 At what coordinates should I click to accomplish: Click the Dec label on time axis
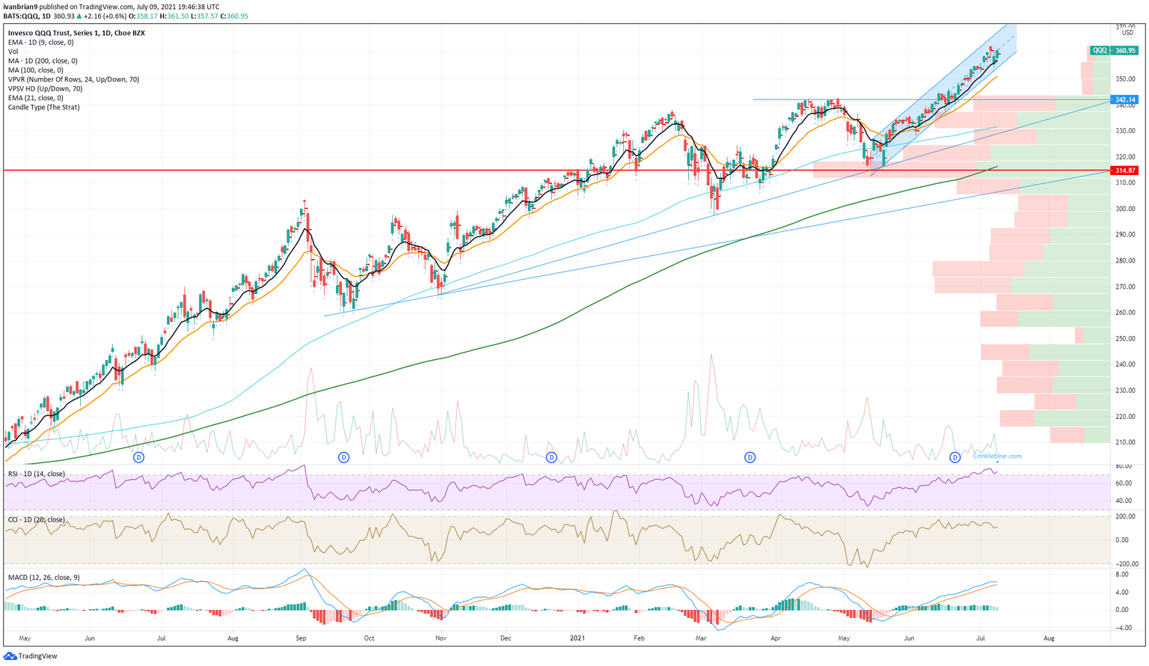click(x=506, y=638)
